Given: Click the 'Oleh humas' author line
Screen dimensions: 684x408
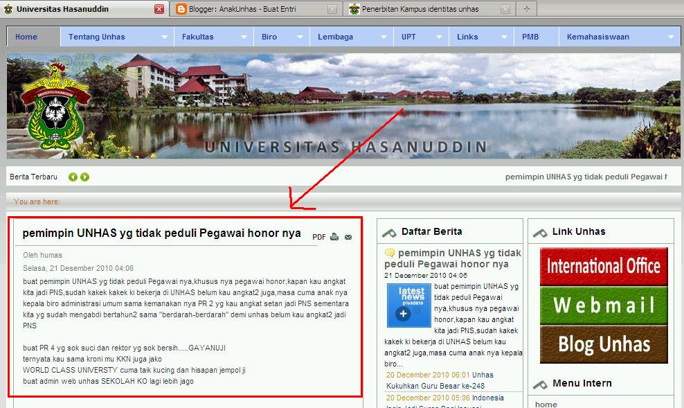Looking at the screenshot, I should pyautogui.click(x=42, y=256).
